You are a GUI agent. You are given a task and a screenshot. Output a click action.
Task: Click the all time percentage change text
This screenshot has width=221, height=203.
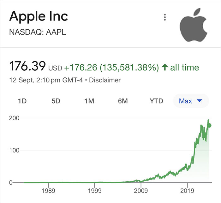132,67
